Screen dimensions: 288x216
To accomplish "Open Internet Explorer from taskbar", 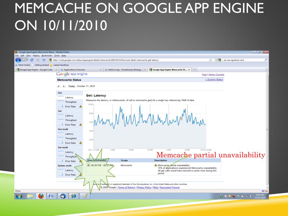I will click(x=73, y=196).
